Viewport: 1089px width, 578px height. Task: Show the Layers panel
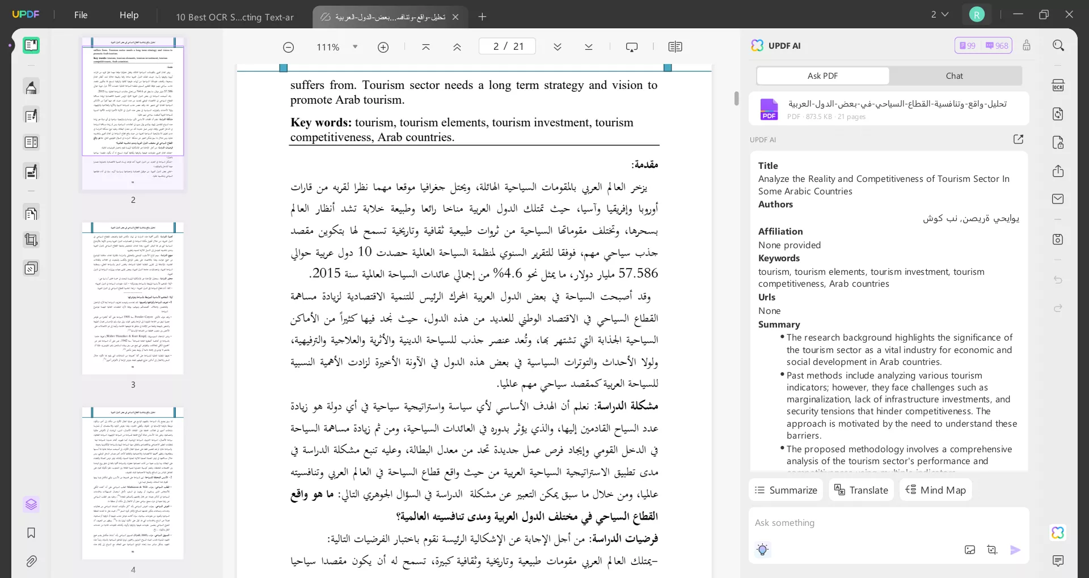31,504
